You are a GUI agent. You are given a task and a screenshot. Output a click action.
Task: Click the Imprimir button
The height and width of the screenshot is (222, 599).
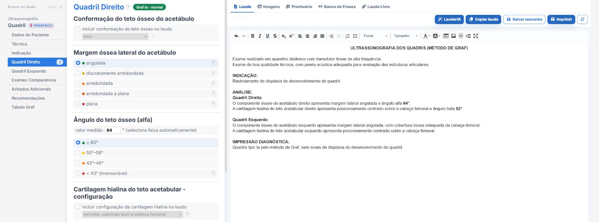coord(561,19)
